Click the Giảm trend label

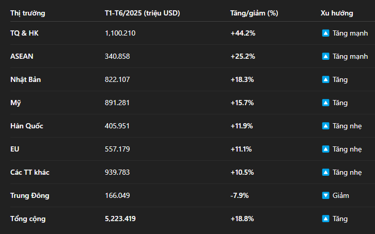pos(340,195)
